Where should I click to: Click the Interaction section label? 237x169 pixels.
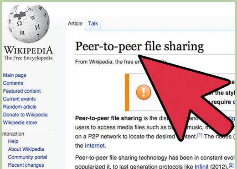point(13,134)
